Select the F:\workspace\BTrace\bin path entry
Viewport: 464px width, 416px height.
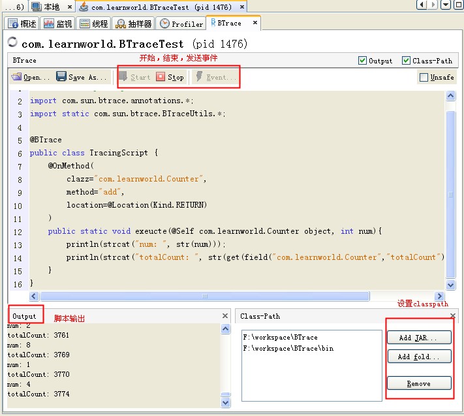pyautogui.click(x=288, y=348)
